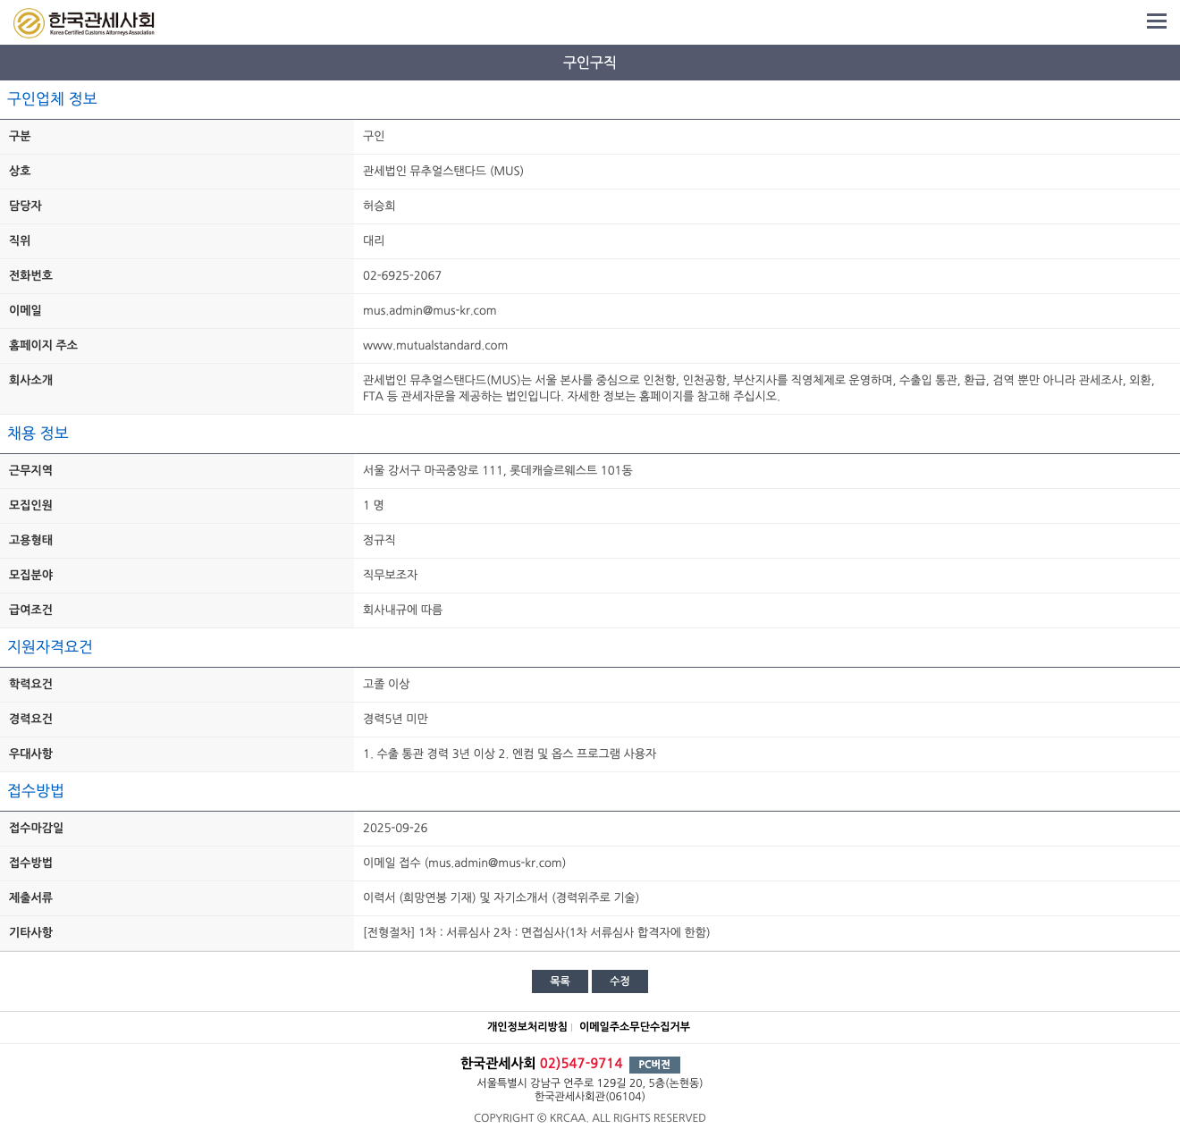Call the 02)547-9714 phone number
This screenshot has height=1137, width=1180.
[x=581, y=1064]
